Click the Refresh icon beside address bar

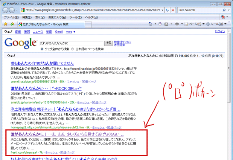click(167, 10)
